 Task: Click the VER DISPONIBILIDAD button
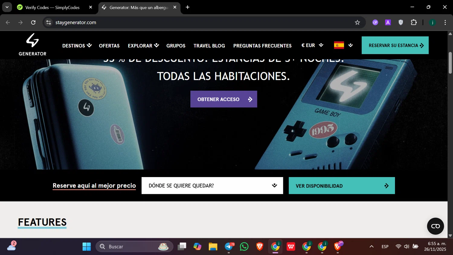tap(342, 186)
